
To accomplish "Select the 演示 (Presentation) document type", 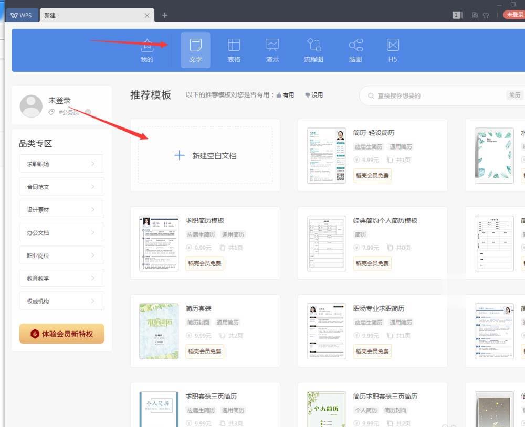I will click(x=272, y=50).
